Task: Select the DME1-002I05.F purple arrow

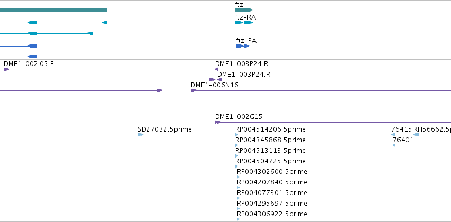Action: [6, 69]
